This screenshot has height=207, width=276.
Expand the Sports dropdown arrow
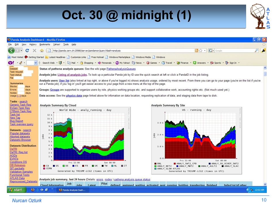pyautogui.click(x=223, y=63)
